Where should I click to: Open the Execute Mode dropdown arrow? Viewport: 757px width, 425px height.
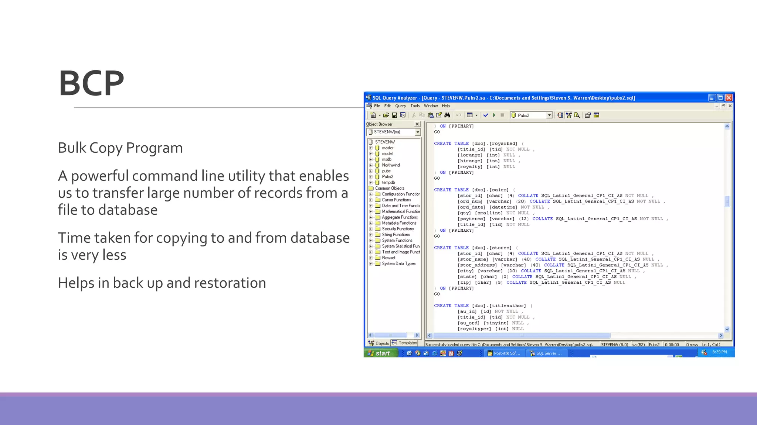point(476,115)
